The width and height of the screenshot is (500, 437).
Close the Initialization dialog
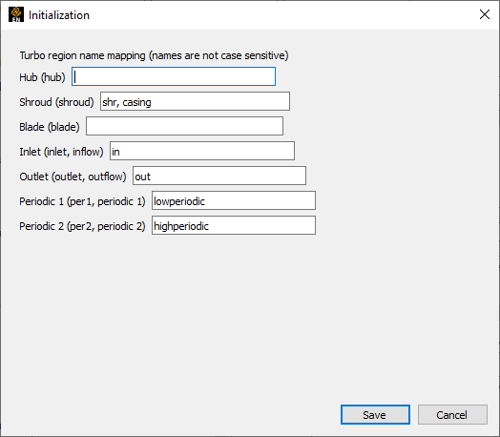click(x=485, y=14)
